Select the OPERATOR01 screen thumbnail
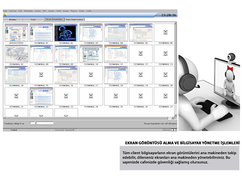This screenshot has width=242, height=180. [x=16, y=33]
